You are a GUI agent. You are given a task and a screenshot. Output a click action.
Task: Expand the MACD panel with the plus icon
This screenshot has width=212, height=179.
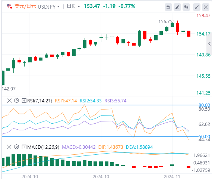pos(24,147)
